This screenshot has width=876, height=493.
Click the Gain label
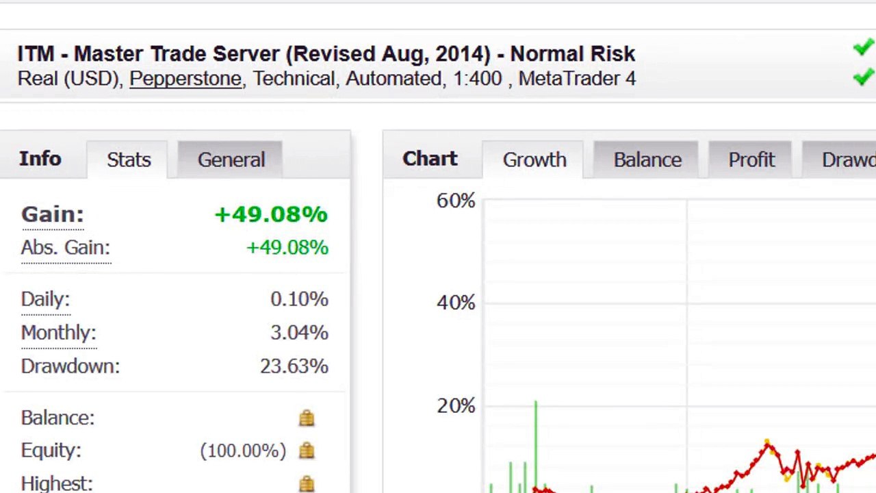click(53, 214)
